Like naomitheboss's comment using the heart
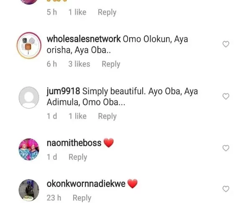 click(x=226, y=148)
